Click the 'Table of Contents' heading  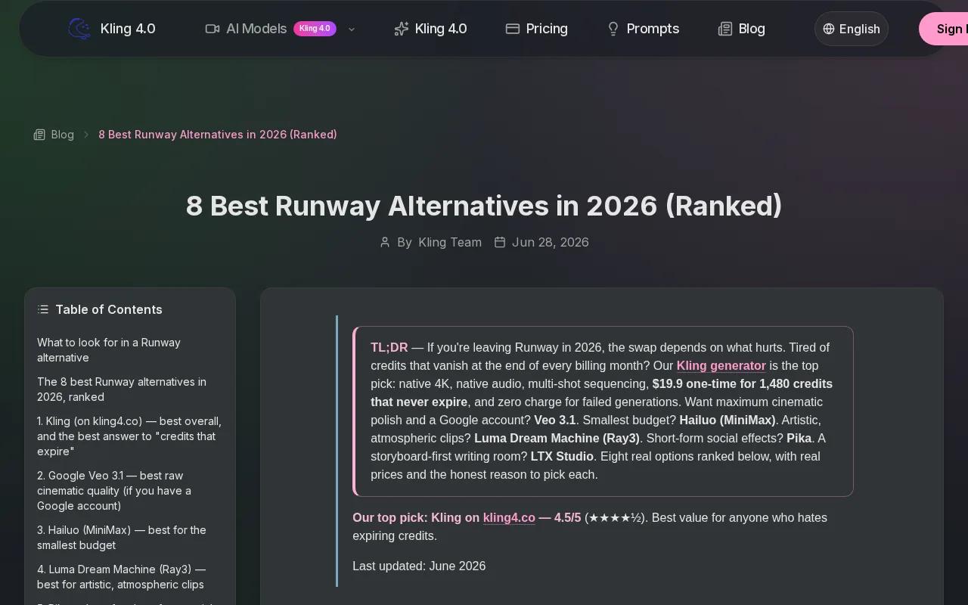tap(109, 309)
